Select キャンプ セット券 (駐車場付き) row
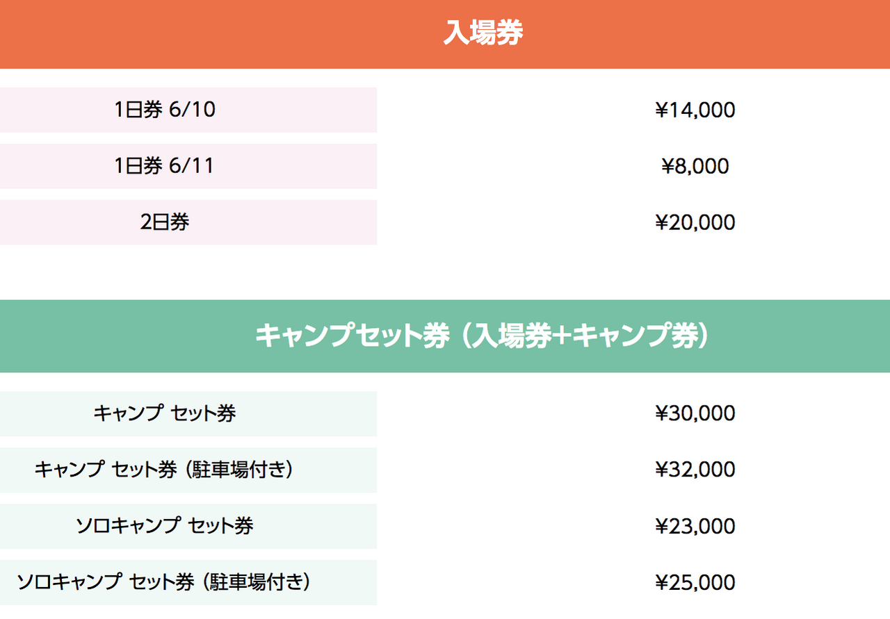The image size is (890, 619). pyautogui.click(x=188, y=470)
